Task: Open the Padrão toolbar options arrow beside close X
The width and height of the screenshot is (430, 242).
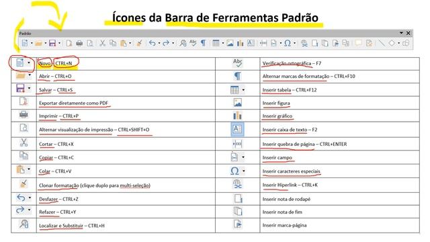Action: coord(401,33)
